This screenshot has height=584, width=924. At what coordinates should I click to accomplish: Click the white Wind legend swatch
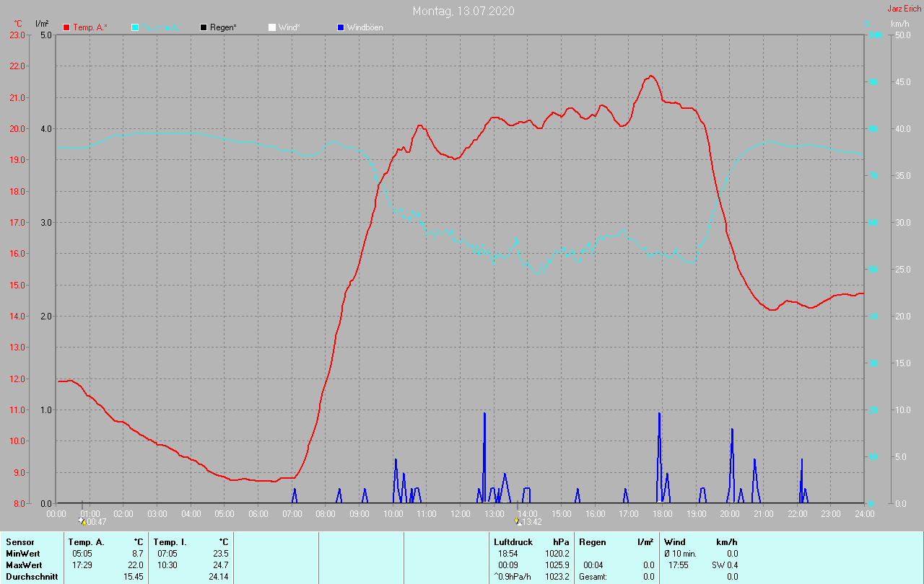[272, 27]
